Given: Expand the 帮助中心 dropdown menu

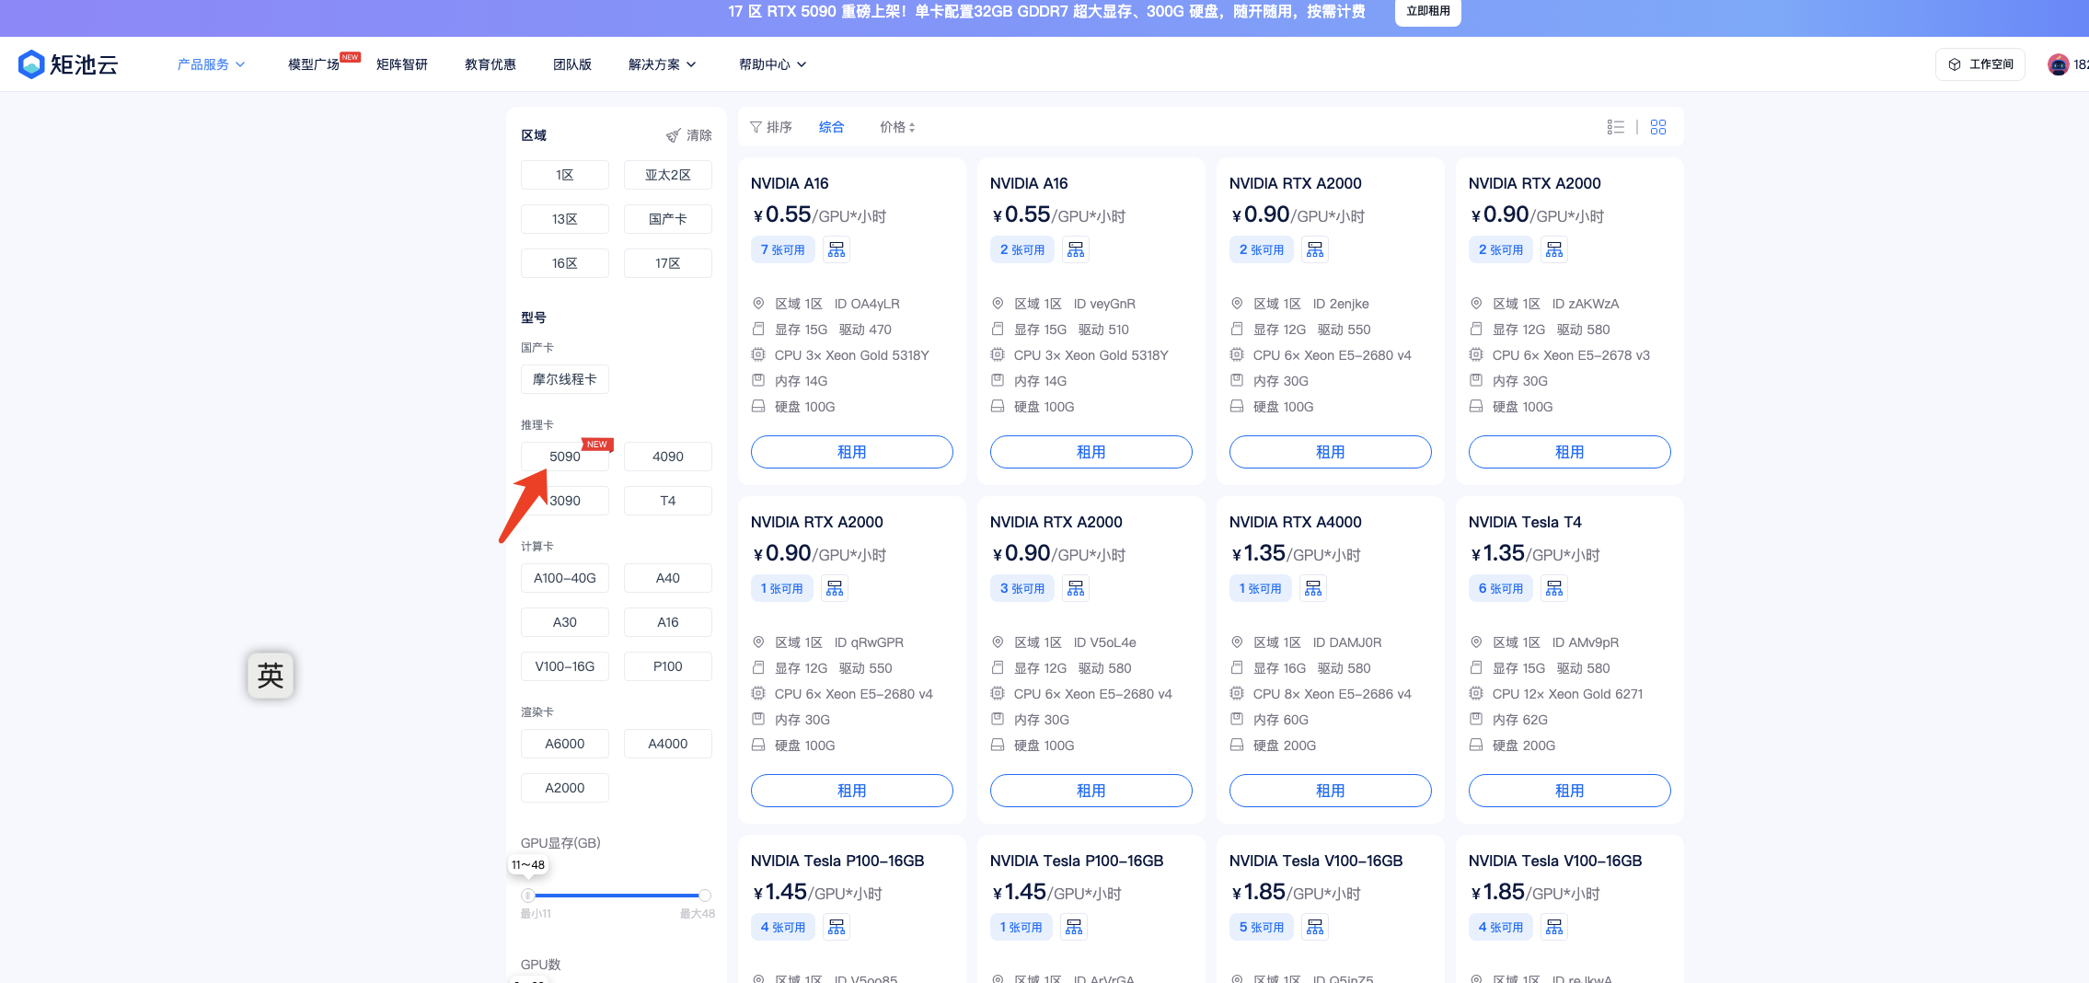Looking at the screenshot, I should tap(773, 64).
